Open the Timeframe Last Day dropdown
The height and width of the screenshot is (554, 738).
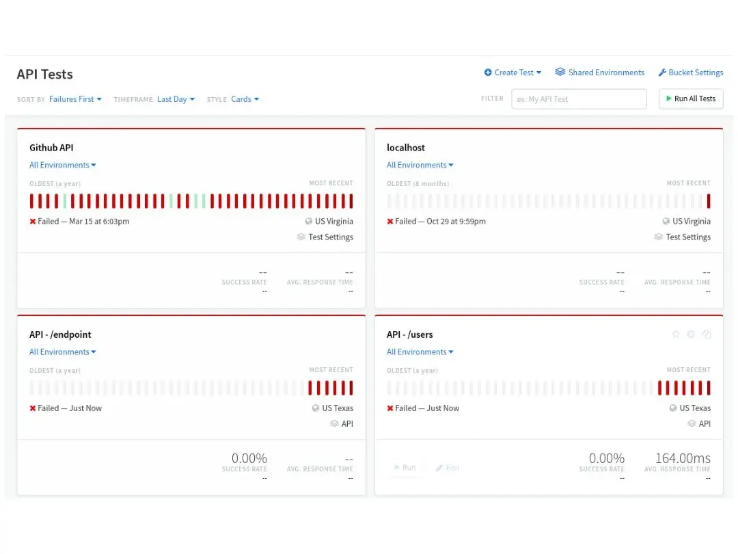coord(176,99)
